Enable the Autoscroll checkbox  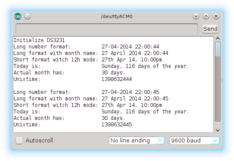(x=19, y=140)
